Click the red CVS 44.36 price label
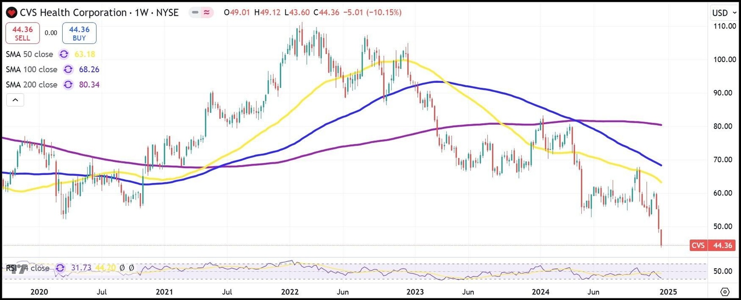Viewport: 741px width, 300px height. 712,246
